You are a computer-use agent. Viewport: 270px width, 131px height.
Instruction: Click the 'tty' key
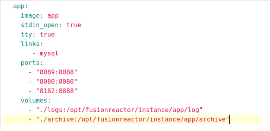27,35
